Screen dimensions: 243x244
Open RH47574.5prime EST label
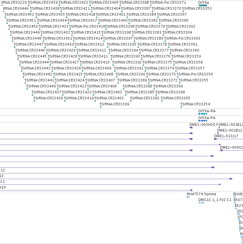202,194
